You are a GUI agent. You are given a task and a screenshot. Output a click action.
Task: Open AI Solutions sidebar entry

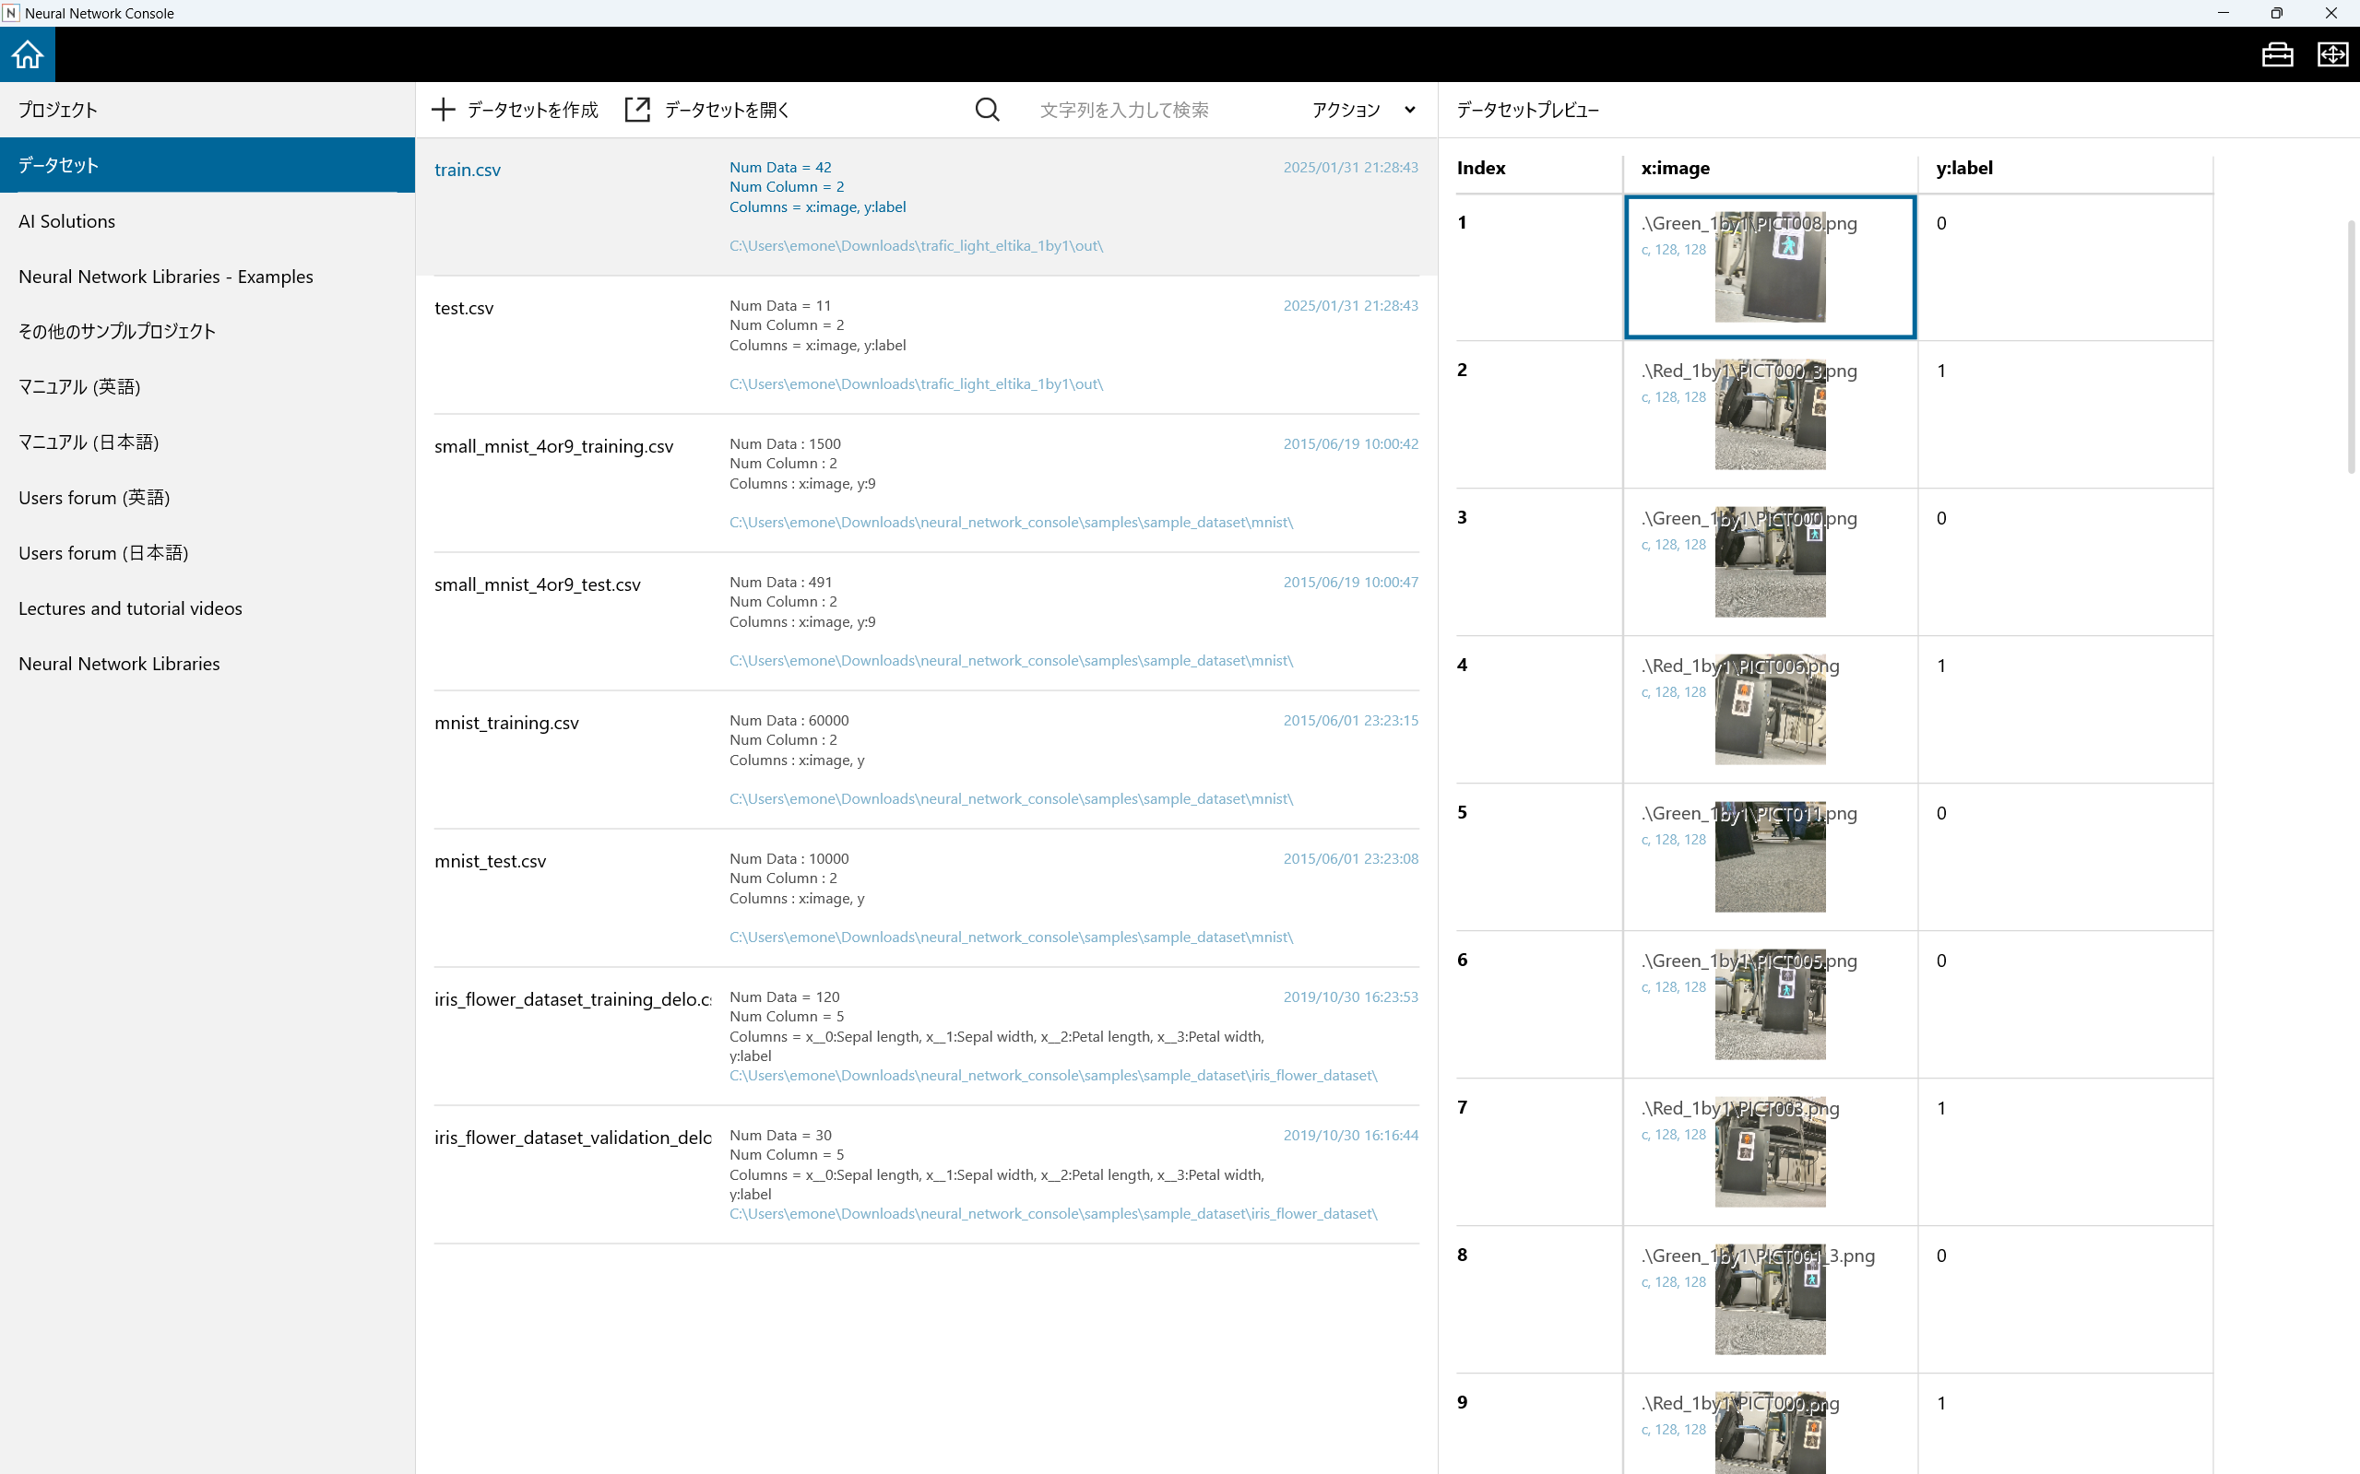tap(66, 221)
